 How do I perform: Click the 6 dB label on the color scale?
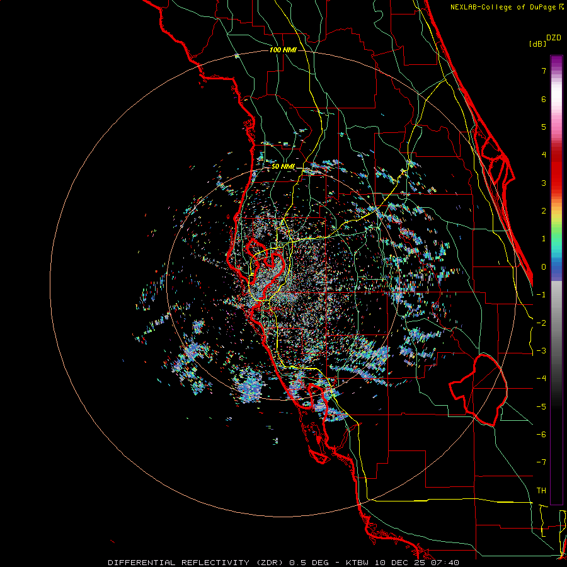pos(544,99)
